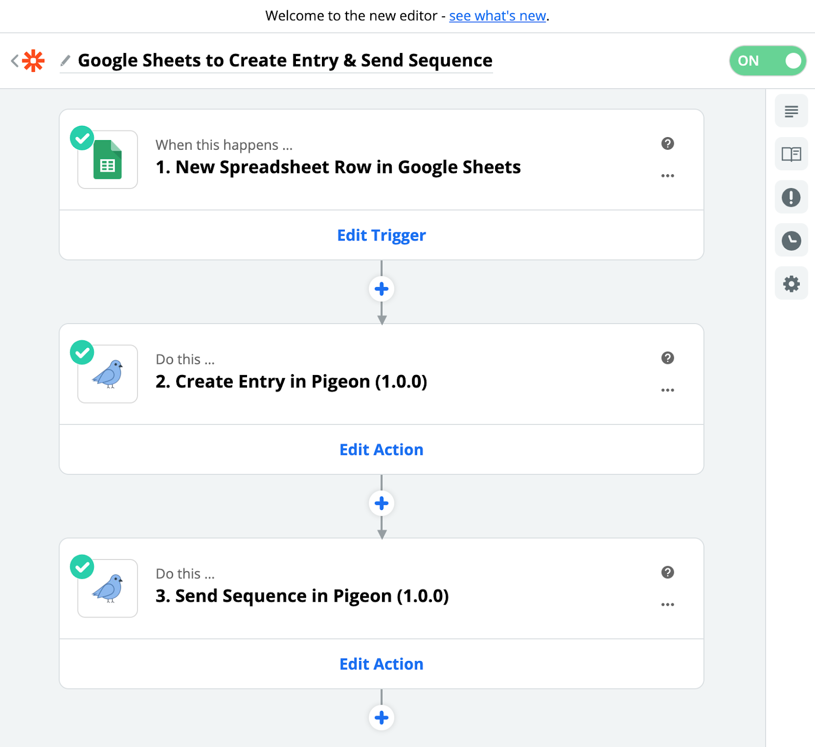Click the "When this happens ..." label
This screenshot has width=815, height=747.
224,145
